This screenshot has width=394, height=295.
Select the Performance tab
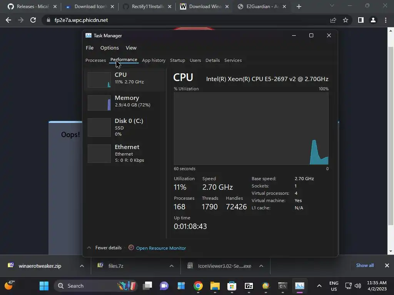(124, 60)
